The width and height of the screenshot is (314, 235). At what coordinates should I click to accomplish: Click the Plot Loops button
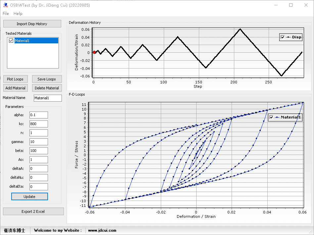[x=16, y=79]
